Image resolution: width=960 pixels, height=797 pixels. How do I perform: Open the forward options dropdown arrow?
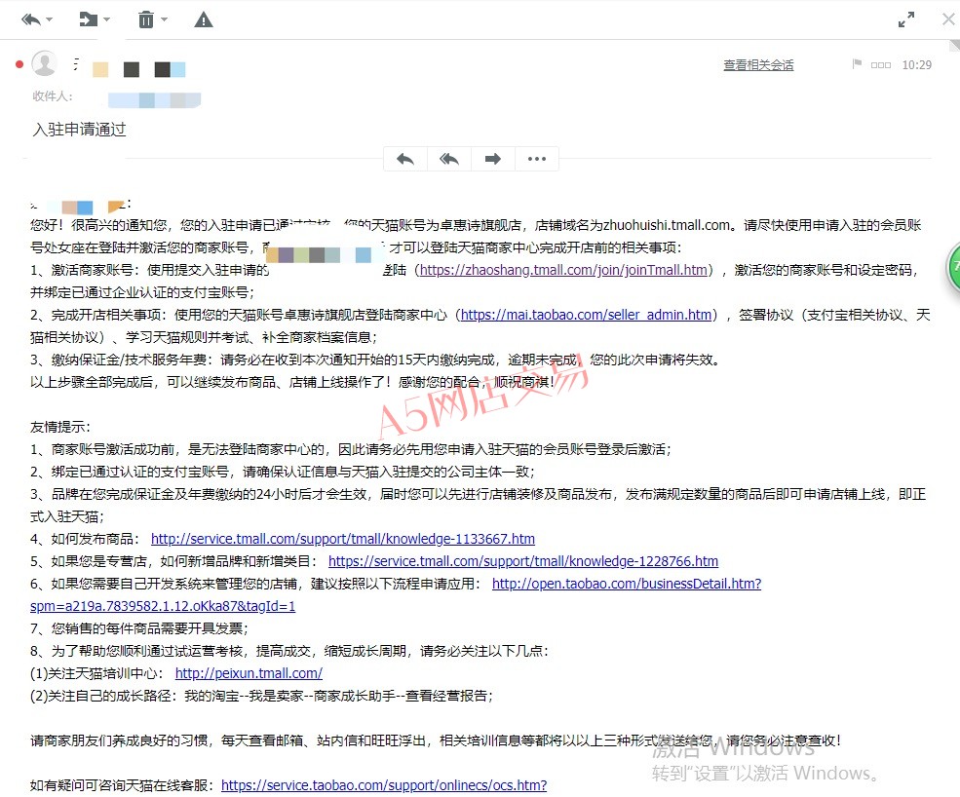pyautogui.click(x=106, y=19)
